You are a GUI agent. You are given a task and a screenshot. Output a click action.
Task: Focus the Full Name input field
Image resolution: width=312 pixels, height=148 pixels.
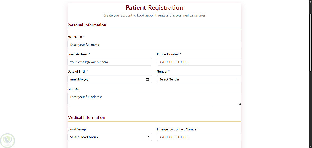point(154,45)
